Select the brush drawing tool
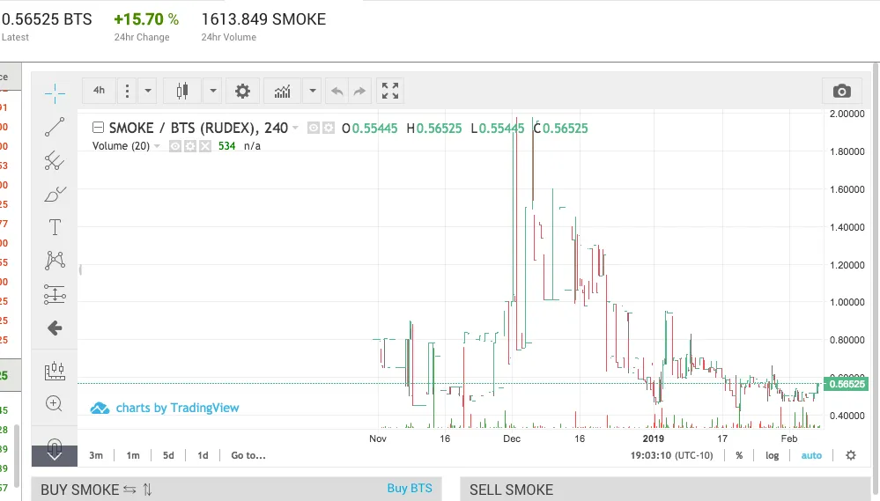 click(x=55, y=194)
